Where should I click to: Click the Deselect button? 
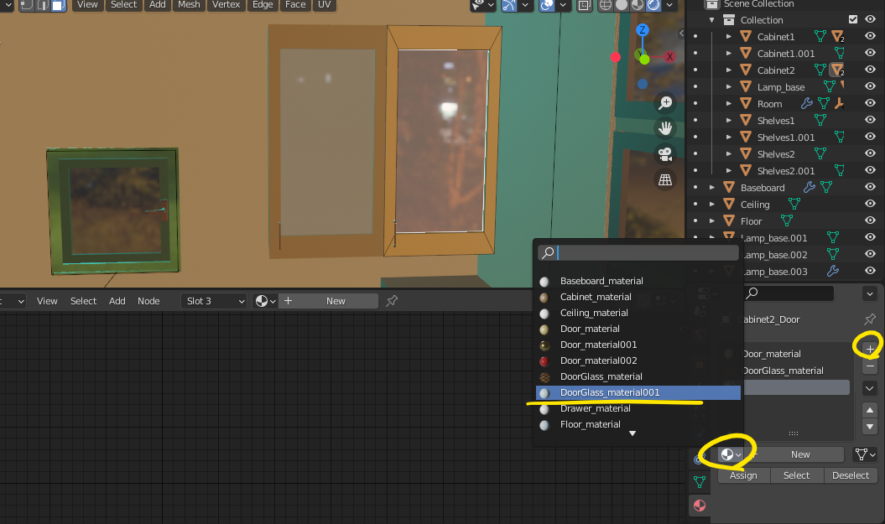pos(851,475)
